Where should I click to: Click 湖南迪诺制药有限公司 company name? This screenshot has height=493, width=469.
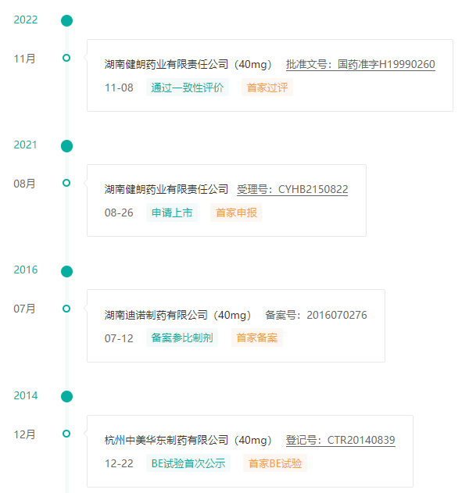tap(156, 315)
